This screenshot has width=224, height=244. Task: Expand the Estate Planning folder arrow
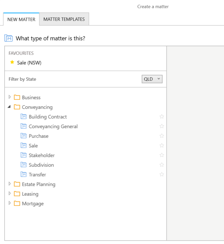point(10,184)
